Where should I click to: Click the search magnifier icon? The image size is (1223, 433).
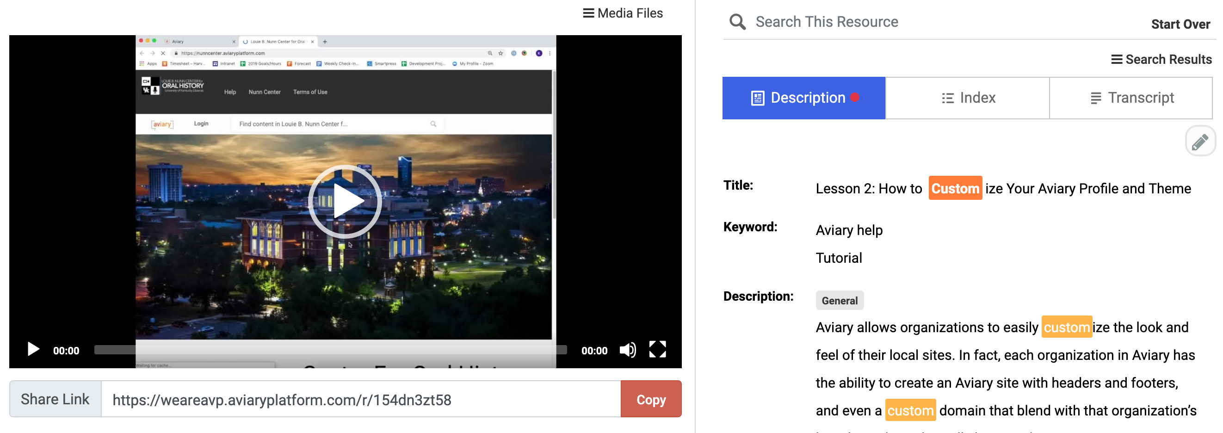pyautogui.click(x=737, y=22)
